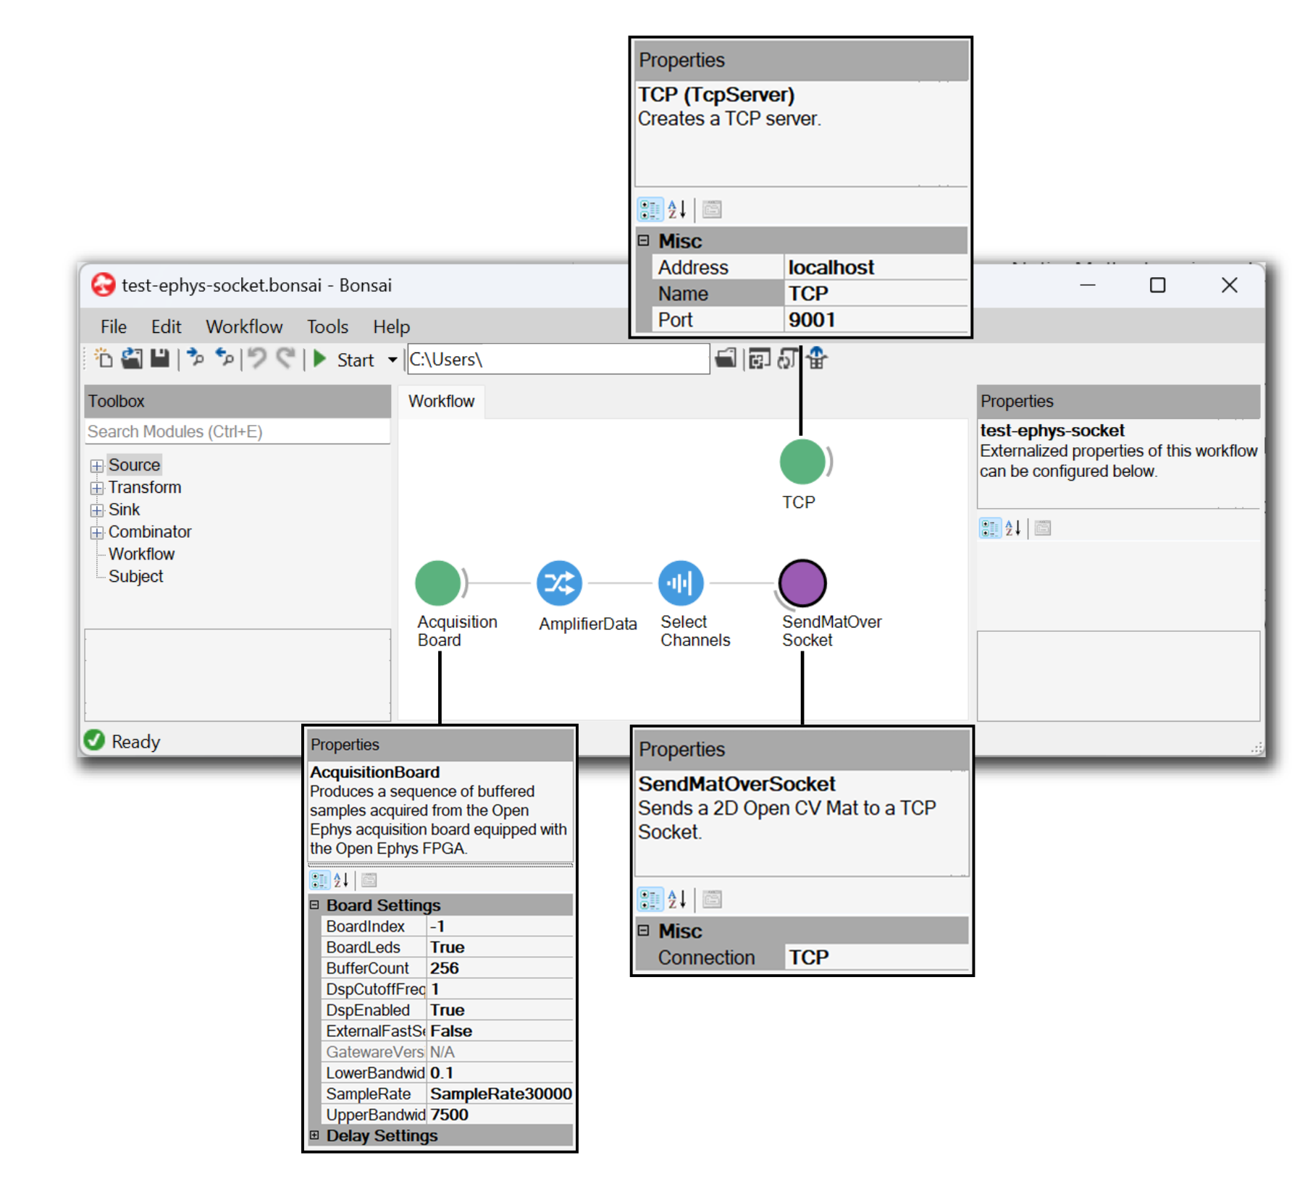Expand the Combinator tree node
This screenshot has width=1305, height=1184.
coord(97,533)
